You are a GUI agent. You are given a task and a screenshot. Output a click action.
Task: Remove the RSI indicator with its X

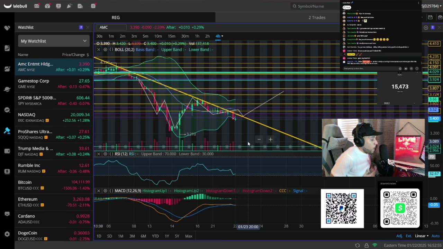[x=99, y=154]
